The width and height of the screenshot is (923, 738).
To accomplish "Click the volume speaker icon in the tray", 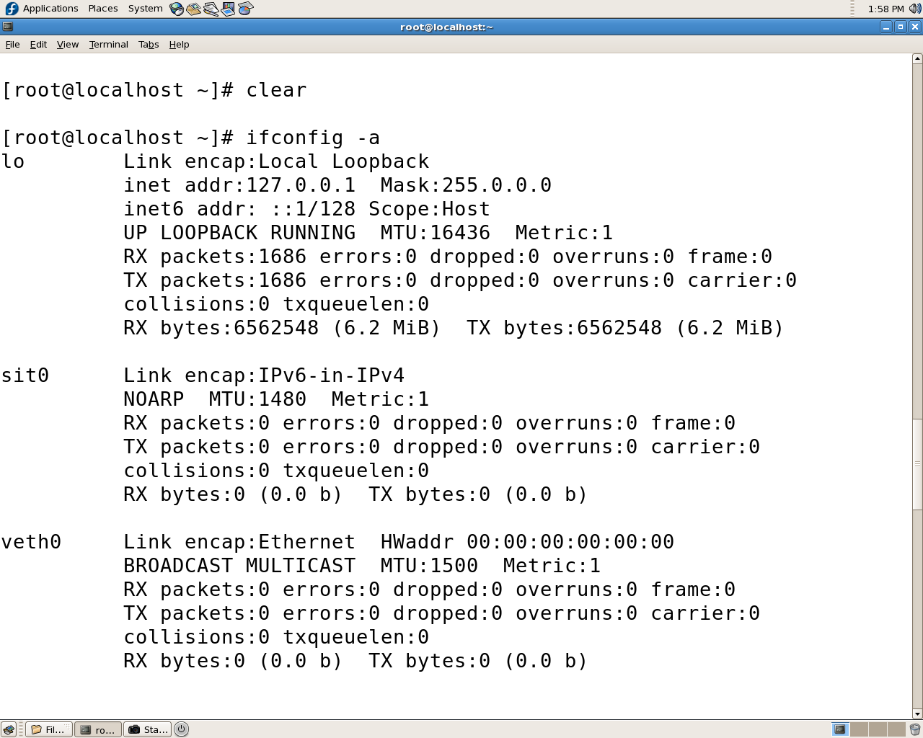I will coord(915,8).
